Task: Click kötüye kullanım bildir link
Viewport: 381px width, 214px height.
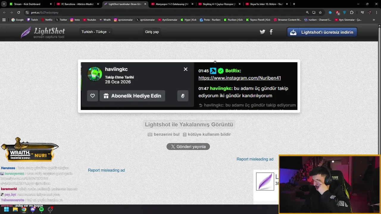Action: pos(207,134)
